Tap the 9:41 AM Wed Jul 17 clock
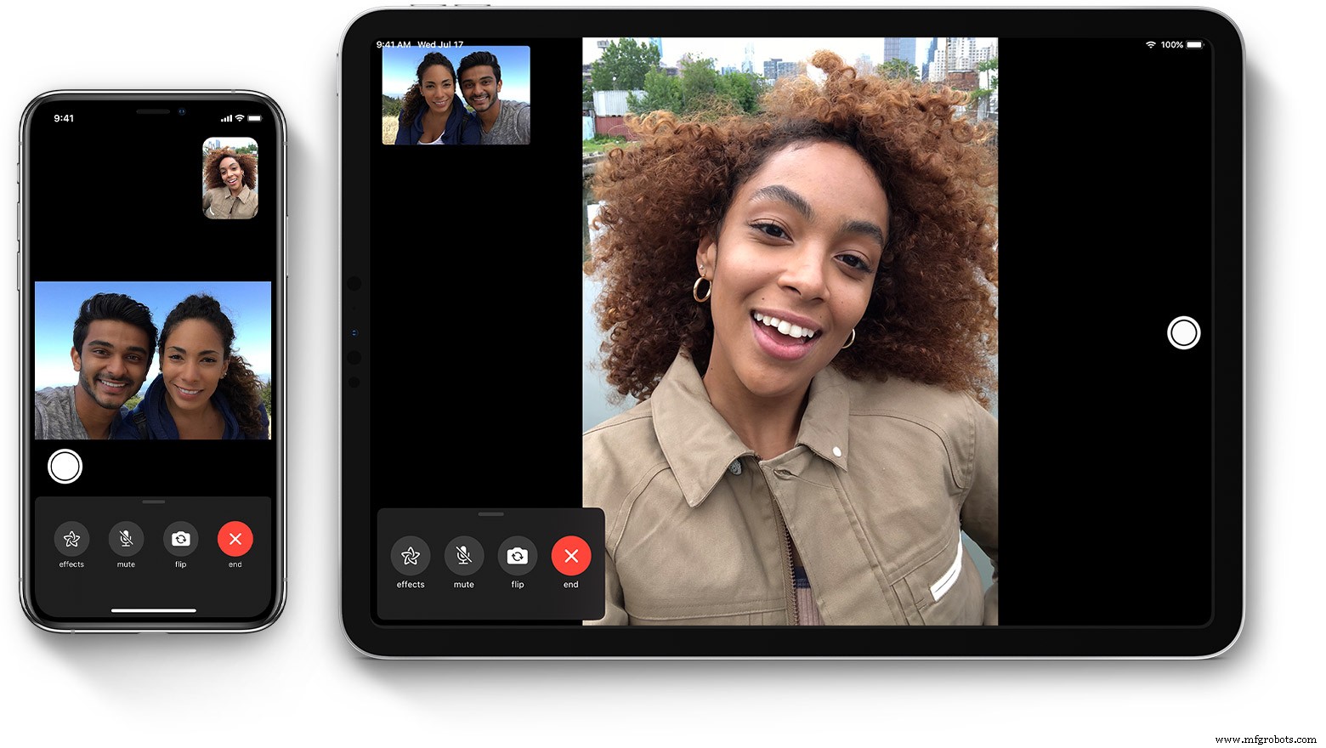This screenshot has width=1326, height=748. click(420, 44)
